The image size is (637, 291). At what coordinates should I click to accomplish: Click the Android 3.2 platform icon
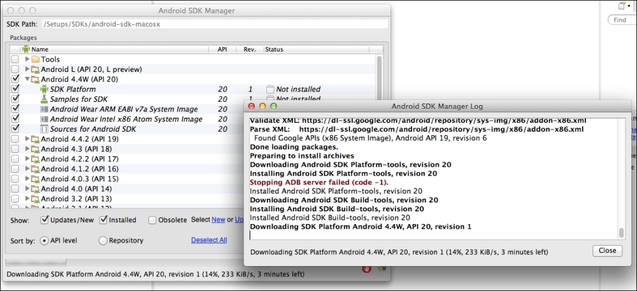(35, 199)
